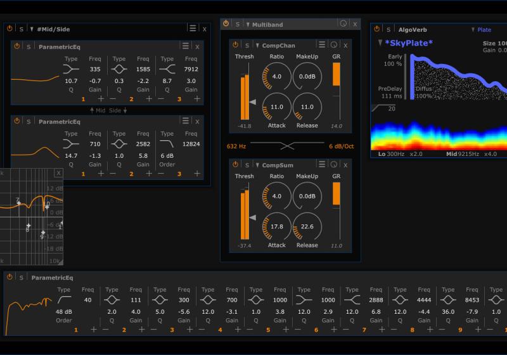Click CompSum threshold triangle handle

click(x=252, y=217)
